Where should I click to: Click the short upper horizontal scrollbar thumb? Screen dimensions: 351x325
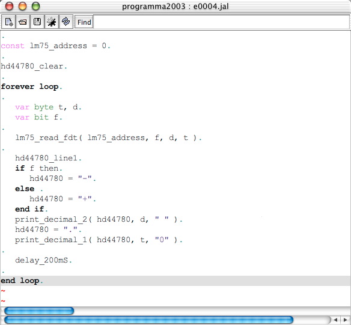(x=39, y=311)
